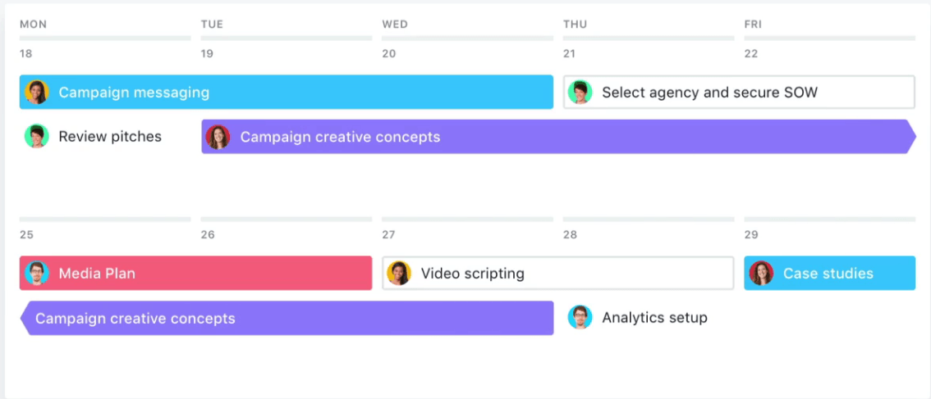Screen dimensions: 931x399
Task: Click the assignee avatar on Campaign messaging
Action: pos(37,93)
